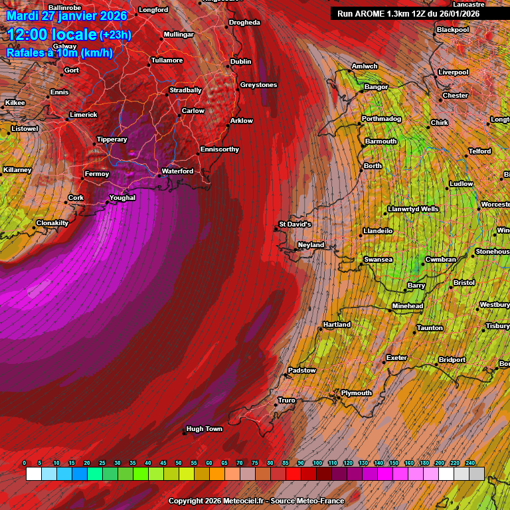510x510 pixels.
Task: Click the Dublin city label
Action: [240, 62]
